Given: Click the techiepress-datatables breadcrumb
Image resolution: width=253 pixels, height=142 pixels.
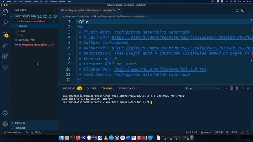Looking at the screenshot, I should click(76, 17).
